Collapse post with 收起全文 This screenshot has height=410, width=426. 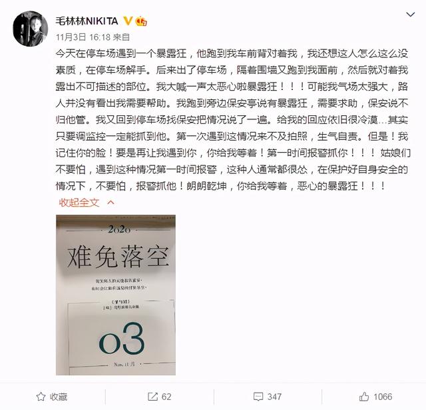pyautogui.click(x=79, y=203)
